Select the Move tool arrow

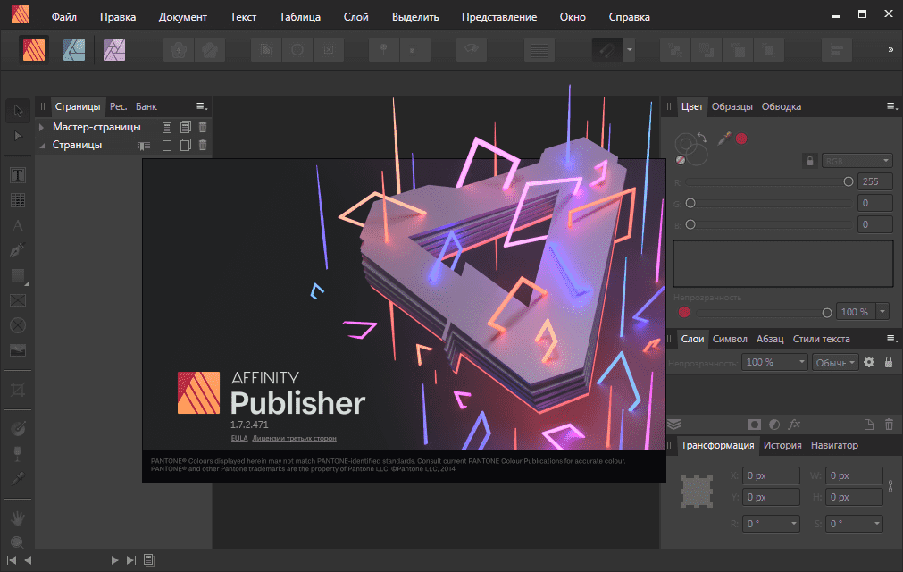coord(18,110)
